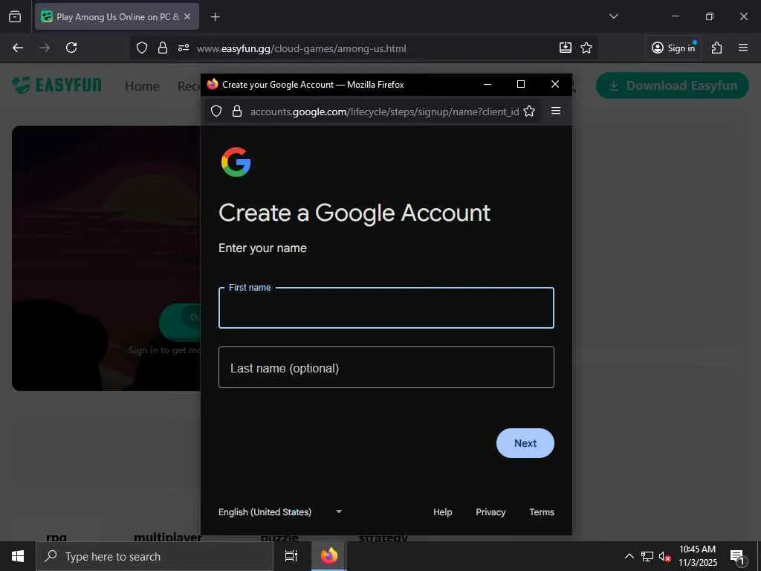Click the "Create a Google Account" heading
This screenshot has width=761, height=571.
click(354, 213)
